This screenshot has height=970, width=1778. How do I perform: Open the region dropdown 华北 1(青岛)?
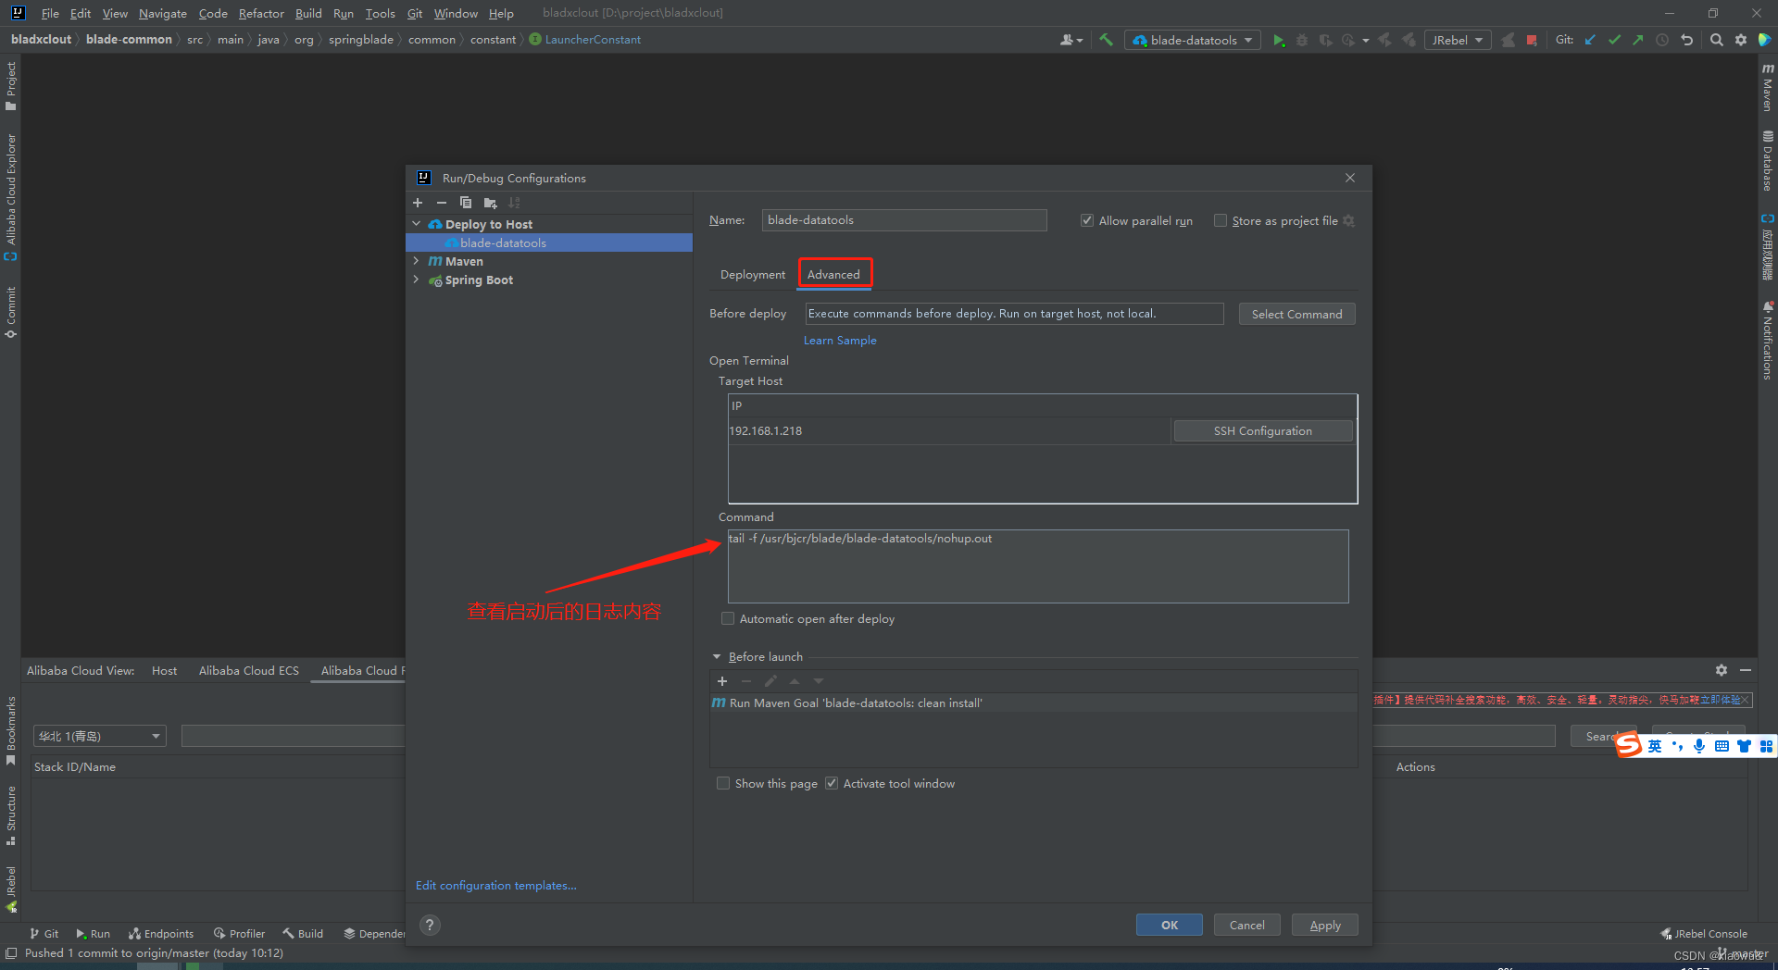coord(99,736)
